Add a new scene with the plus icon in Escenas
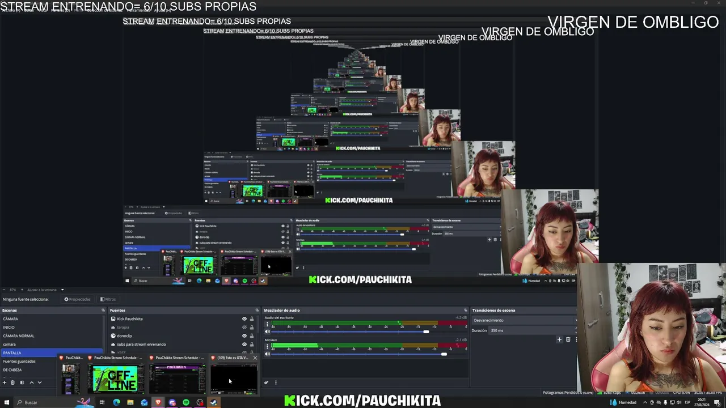Screen dimensions: 726x408 (x=4, y=382)
